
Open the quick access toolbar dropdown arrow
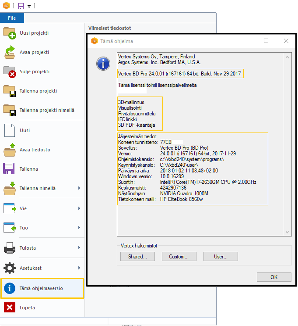coord(29,7)
